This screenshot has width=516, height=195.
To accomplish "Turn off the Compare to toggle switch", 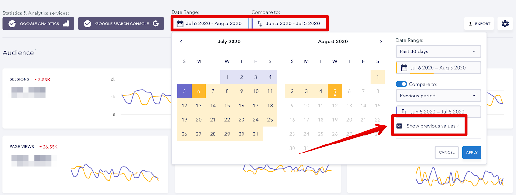I will pyautogui.click(x=401, y=84).
